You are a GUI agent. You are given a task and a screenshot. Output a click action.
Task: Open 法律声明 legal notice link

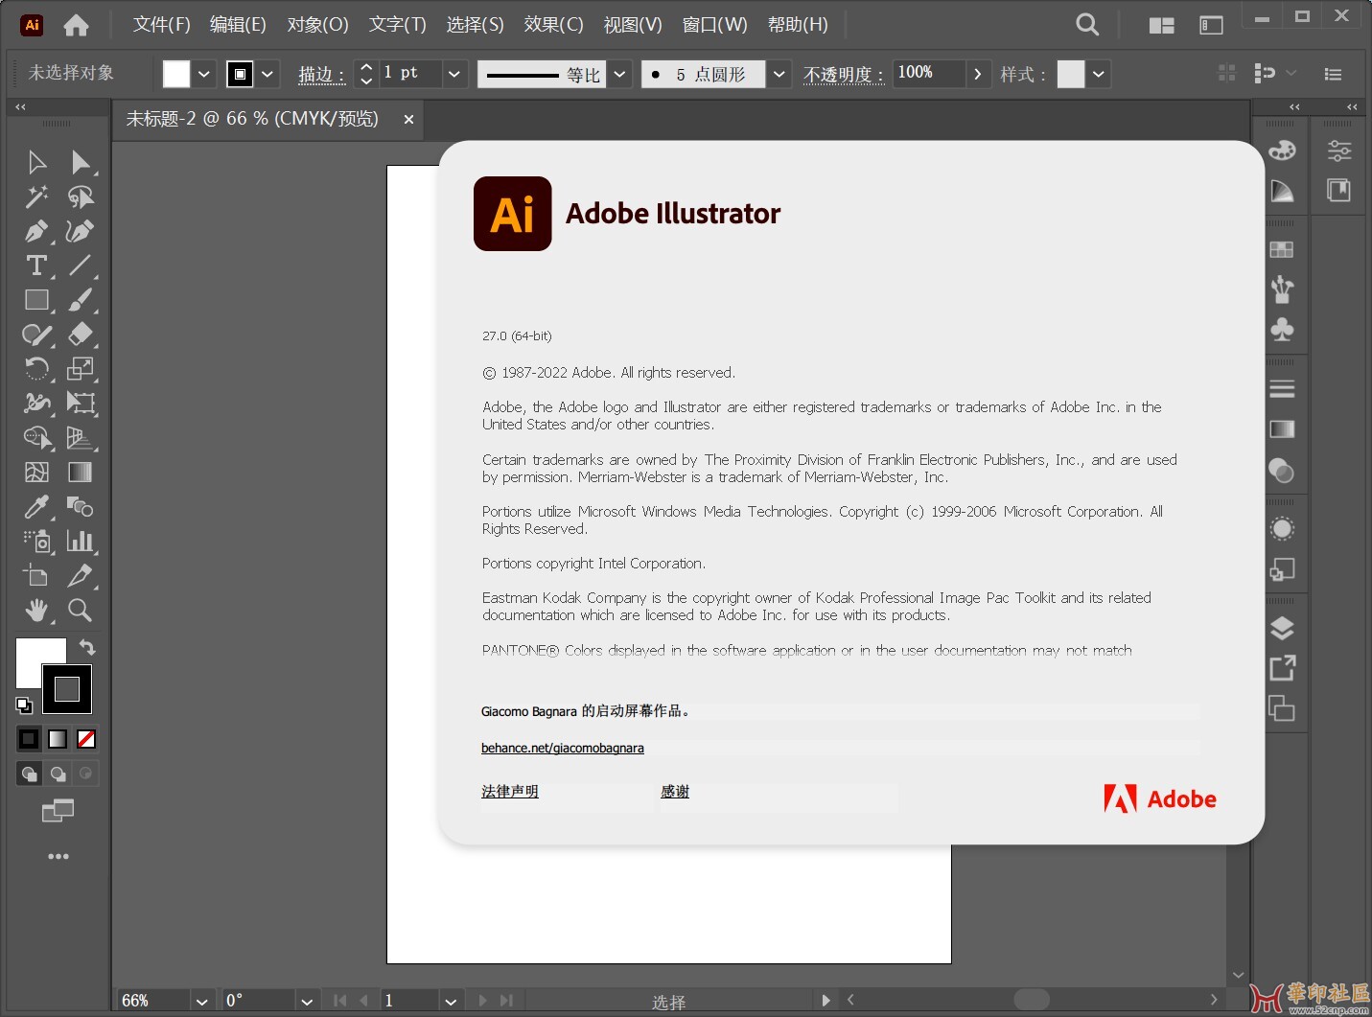tap(510, 792)
